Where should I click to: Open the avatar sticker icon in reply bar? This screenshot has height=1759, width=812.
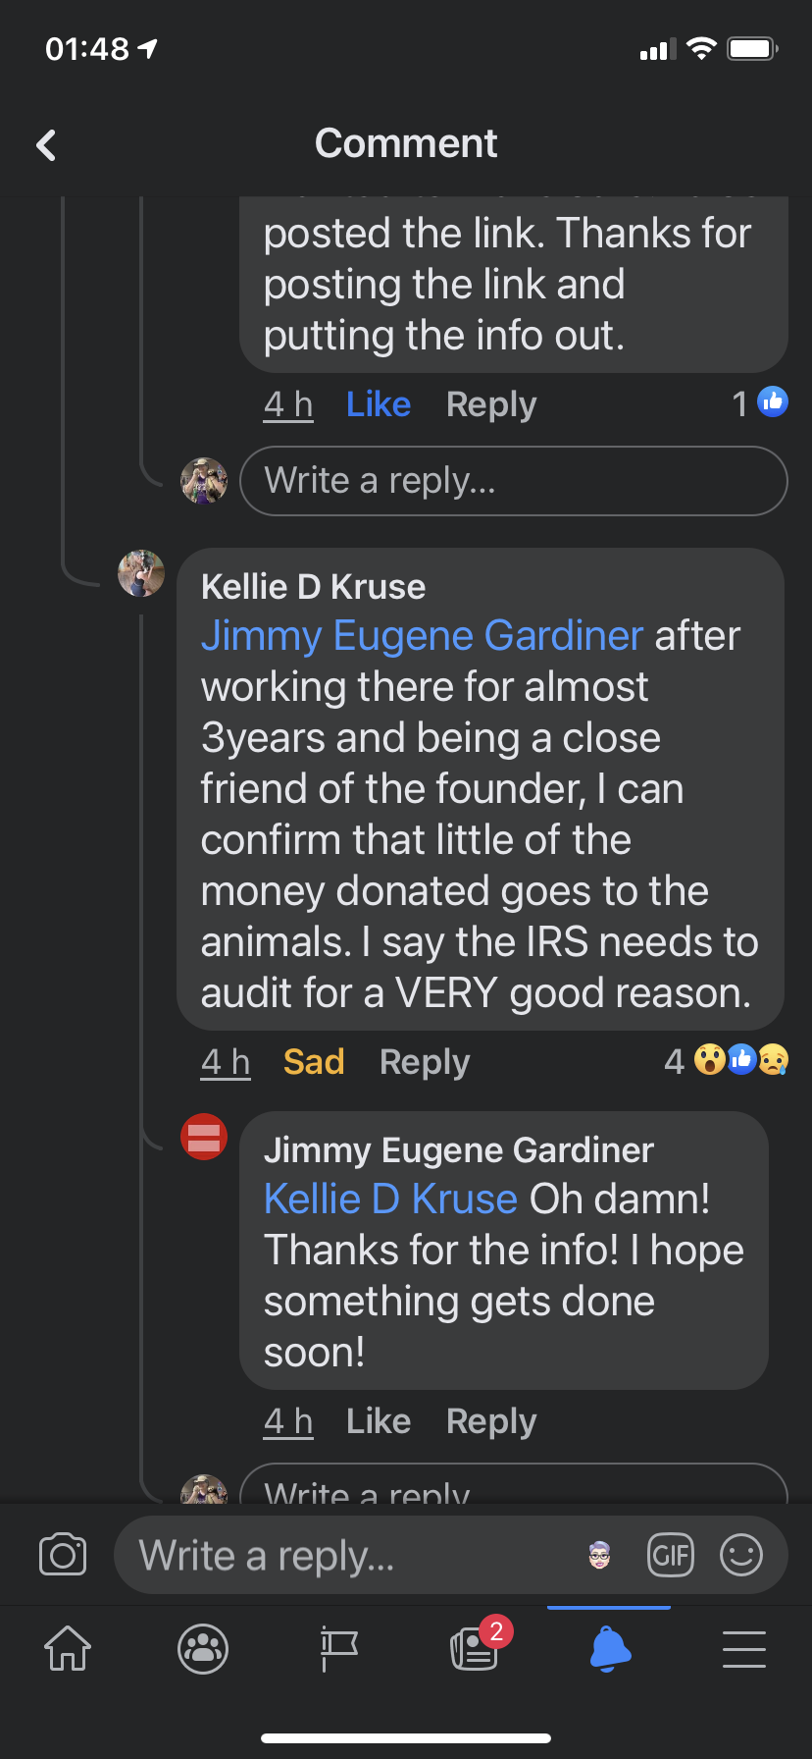(599, 1555)
